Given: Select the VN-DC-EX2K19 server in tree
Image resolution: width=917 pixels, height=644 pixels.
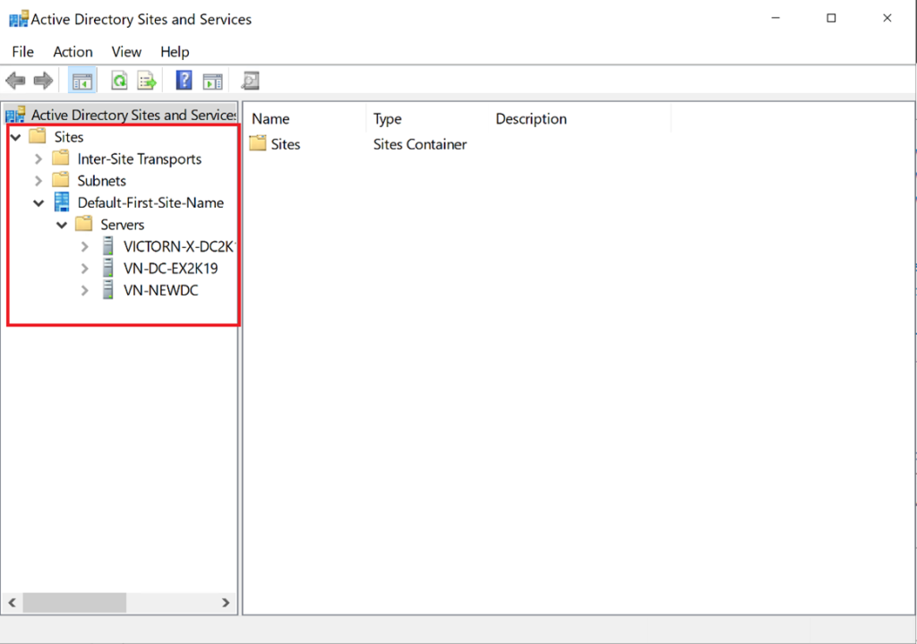Looking at the screenshot, I should tap(170, 269).
